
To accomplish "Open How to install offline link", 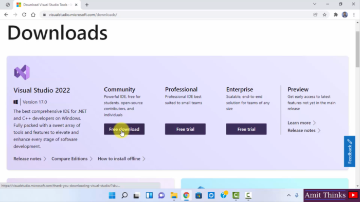I will (122, 159).
